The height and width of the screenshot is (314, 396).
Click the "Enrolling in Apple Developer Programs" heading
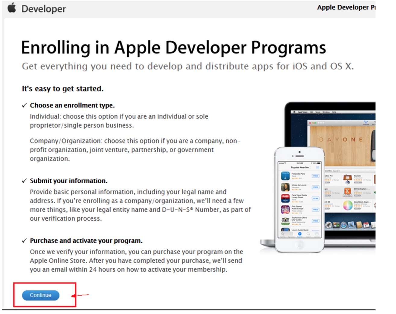click(x=174, y=48)
